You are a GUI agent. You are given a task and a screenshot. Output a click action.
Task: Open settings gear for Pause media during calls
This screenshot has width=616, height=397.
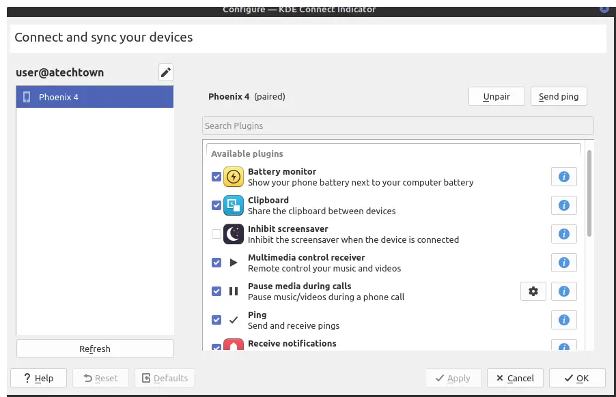pos(533,291)
